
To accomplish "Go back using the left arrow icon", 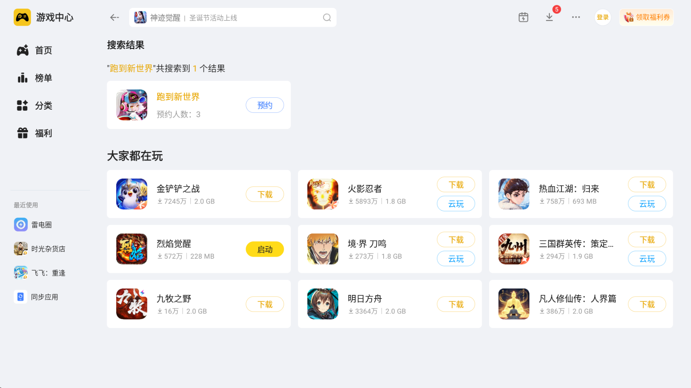I will pyautogui.click(x=115, y=17).
